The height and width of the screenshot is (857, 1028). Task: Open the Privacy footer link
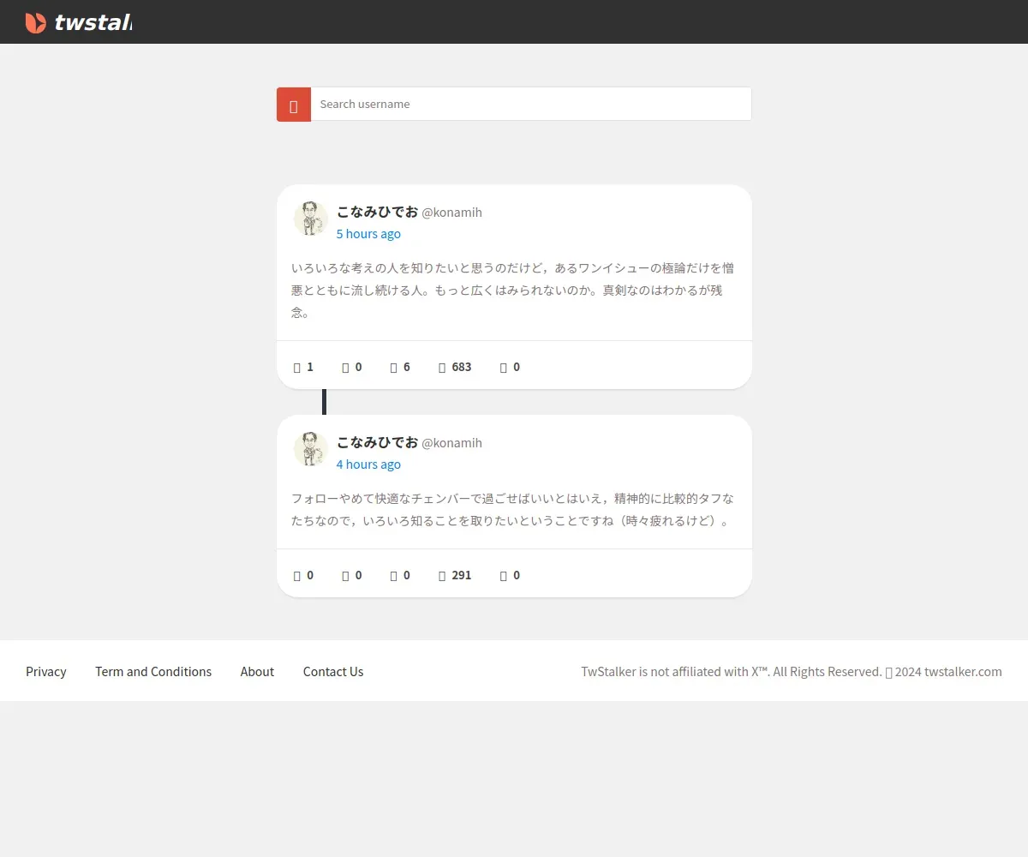46,672
